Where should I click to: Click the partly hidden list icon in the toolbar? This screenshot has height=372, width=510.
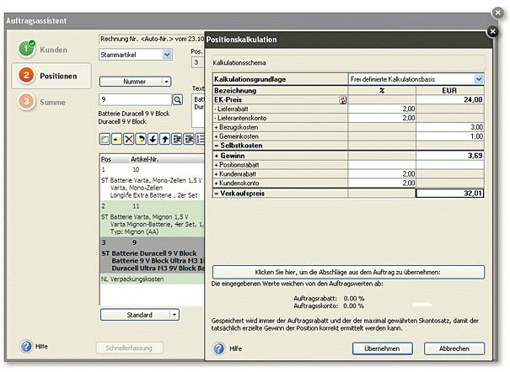click(201, 139)
